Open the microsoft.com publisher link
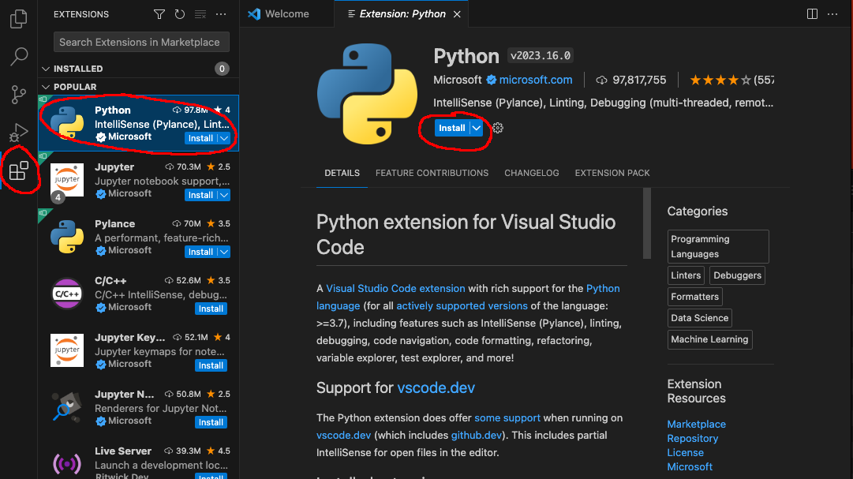This screenshot has width=853, height=479. click(536, 80)
